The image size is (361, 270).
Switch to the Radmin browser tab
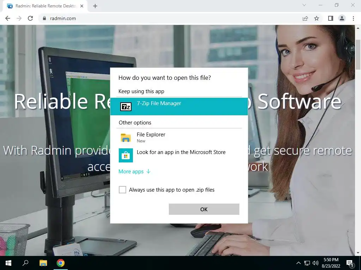click(45, 6)
